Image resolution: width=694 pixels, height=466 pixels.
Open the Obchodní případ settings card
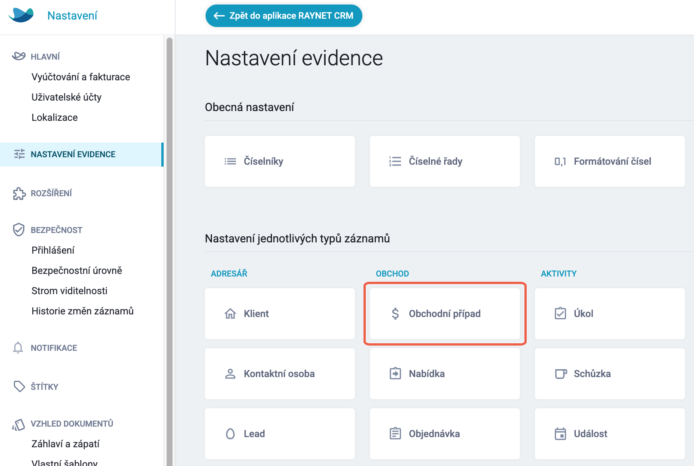445,314
